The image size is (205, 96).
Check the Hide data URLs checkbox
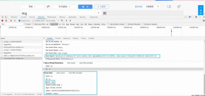[33, 24]
